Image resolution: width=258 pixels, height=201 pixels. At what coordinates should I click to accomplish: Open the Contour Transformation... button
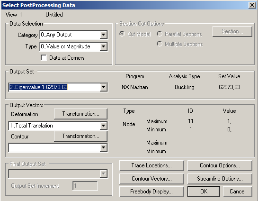tap(80, 136)
